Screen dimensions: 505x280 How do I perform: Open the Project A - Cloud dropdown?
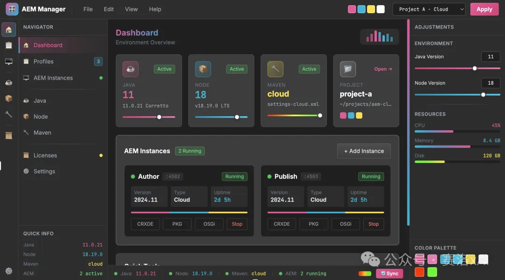[429, 9]
